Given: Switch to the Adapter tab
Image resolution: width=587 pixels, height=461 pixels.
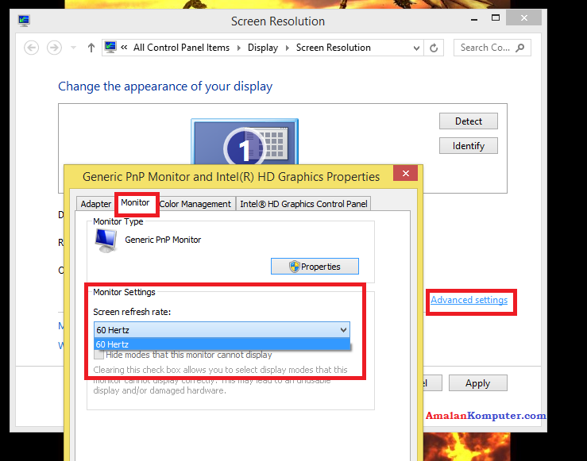Looking at the screenshot, I should point(96,204).
